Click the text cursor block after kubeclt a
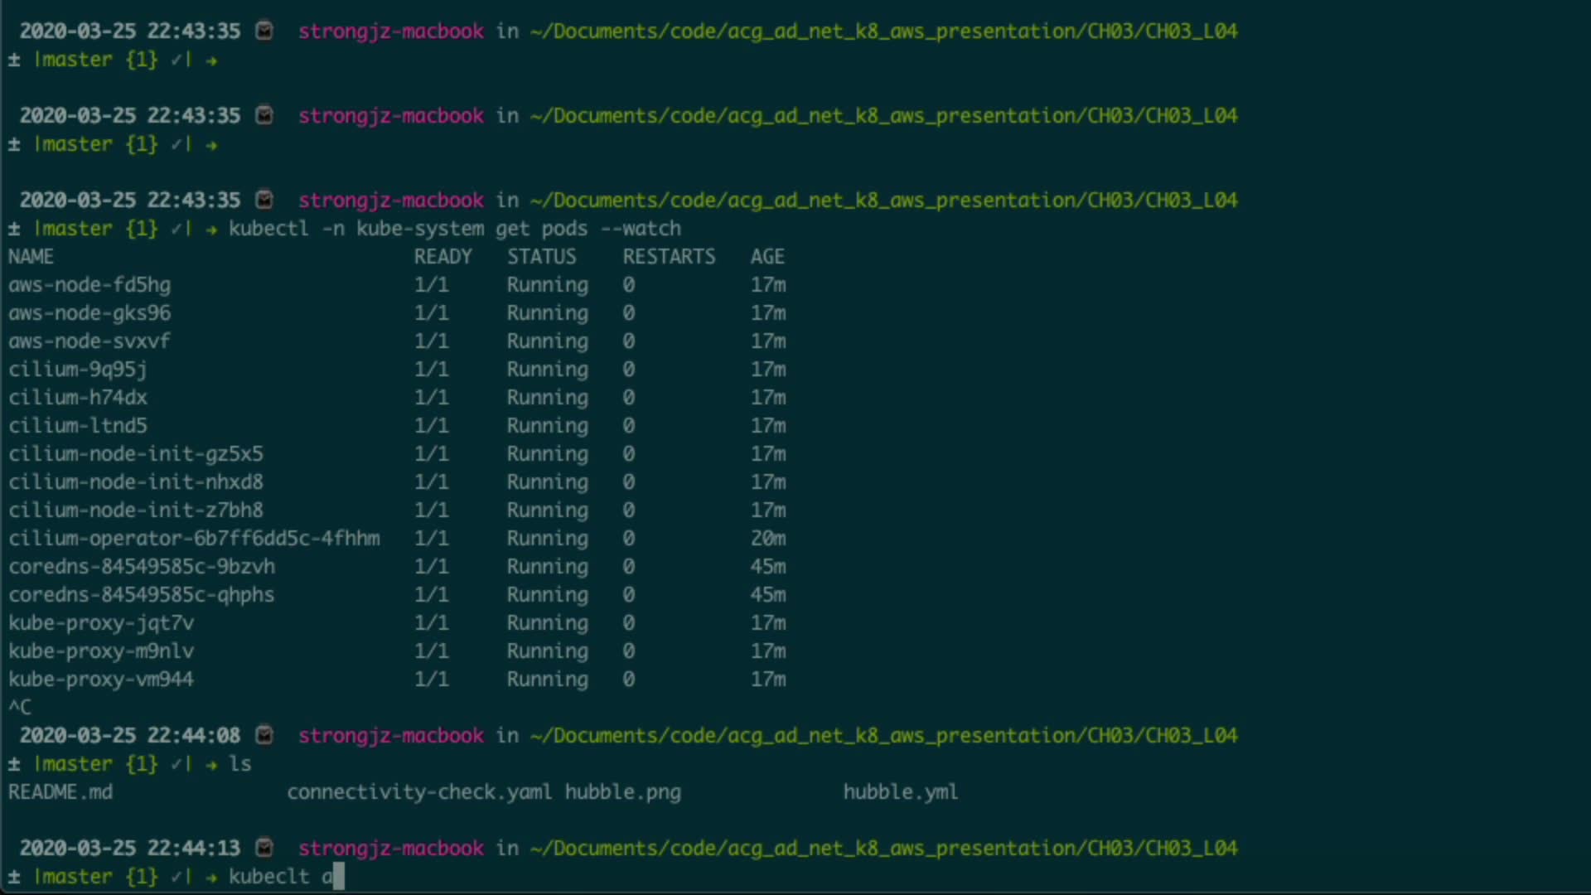This screenshot has width=1591, height=895. pos(337,877)
